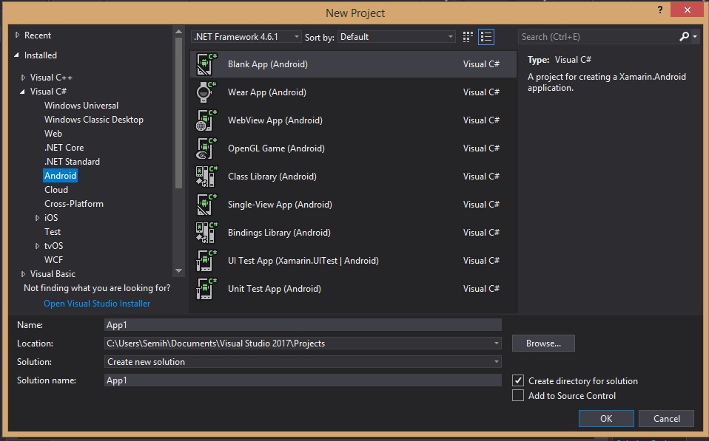Screen dimensions: 709x441
Task: Select the Cross-Platform category
Action: click(74, 204)
